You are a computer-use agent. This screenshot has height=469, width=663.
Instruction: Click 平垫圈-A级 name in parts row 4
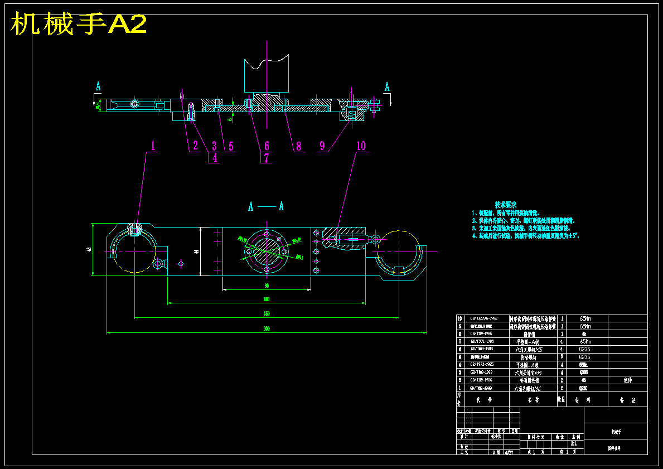click(528, 365)
